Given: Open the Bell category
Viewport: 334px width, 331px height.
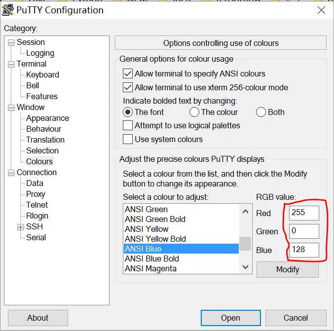Looking at the screenshot, I should 33,86.
